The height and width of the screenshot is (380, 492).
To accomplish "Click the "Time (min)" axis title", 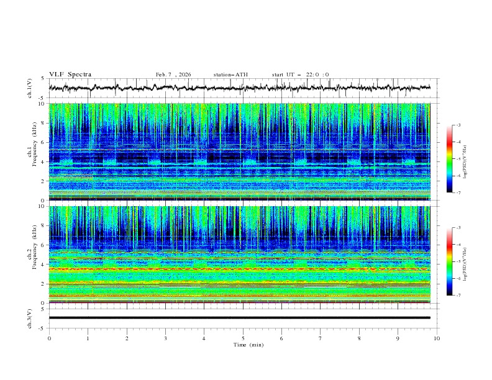I will click(248, 345).
